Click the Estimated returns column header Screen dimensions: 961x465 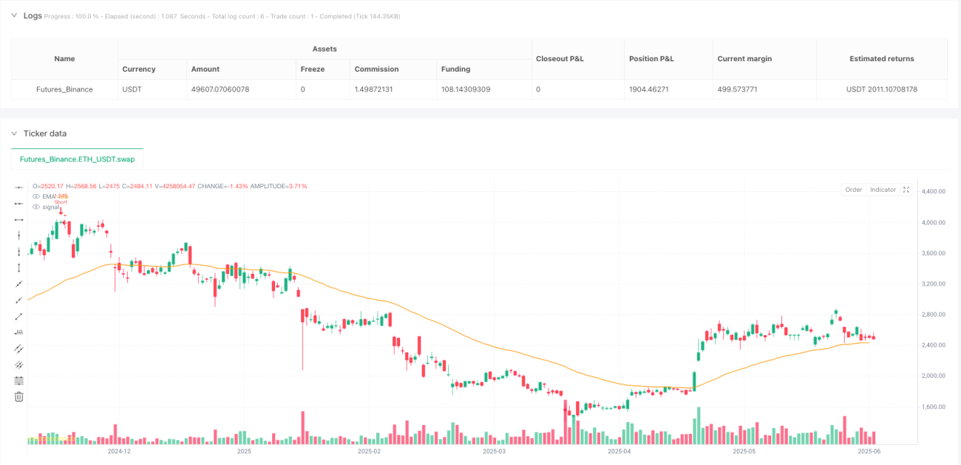882,58
